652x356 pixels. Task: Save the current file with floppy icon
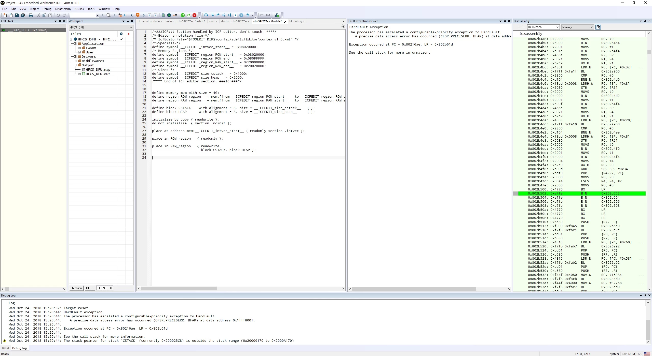point(17,15)
